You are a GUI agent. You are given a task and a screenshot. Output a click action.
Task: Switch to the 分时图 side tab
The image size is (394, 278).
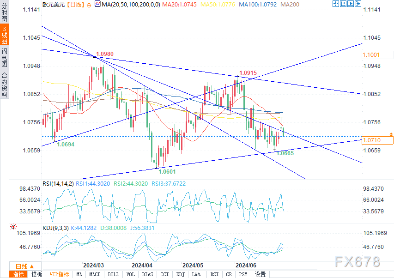pos(4,12)
